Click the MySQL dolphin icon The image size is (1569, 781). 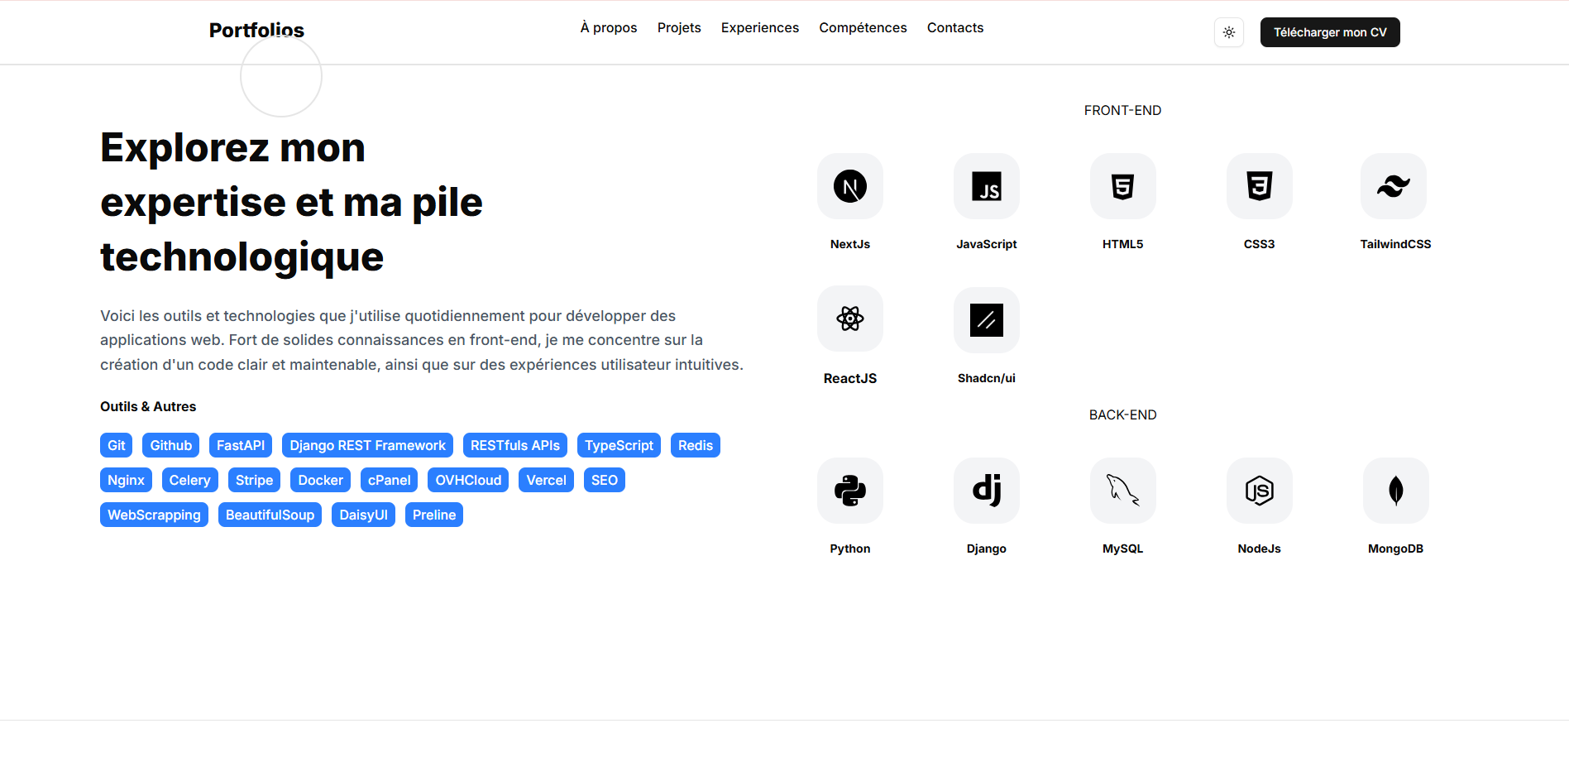[x=1123, y=491]
